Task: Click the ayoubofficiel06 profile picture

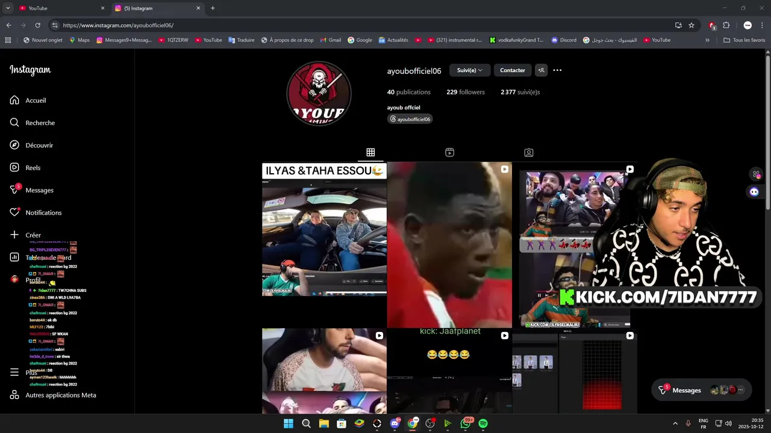Action: click(319, 93)
